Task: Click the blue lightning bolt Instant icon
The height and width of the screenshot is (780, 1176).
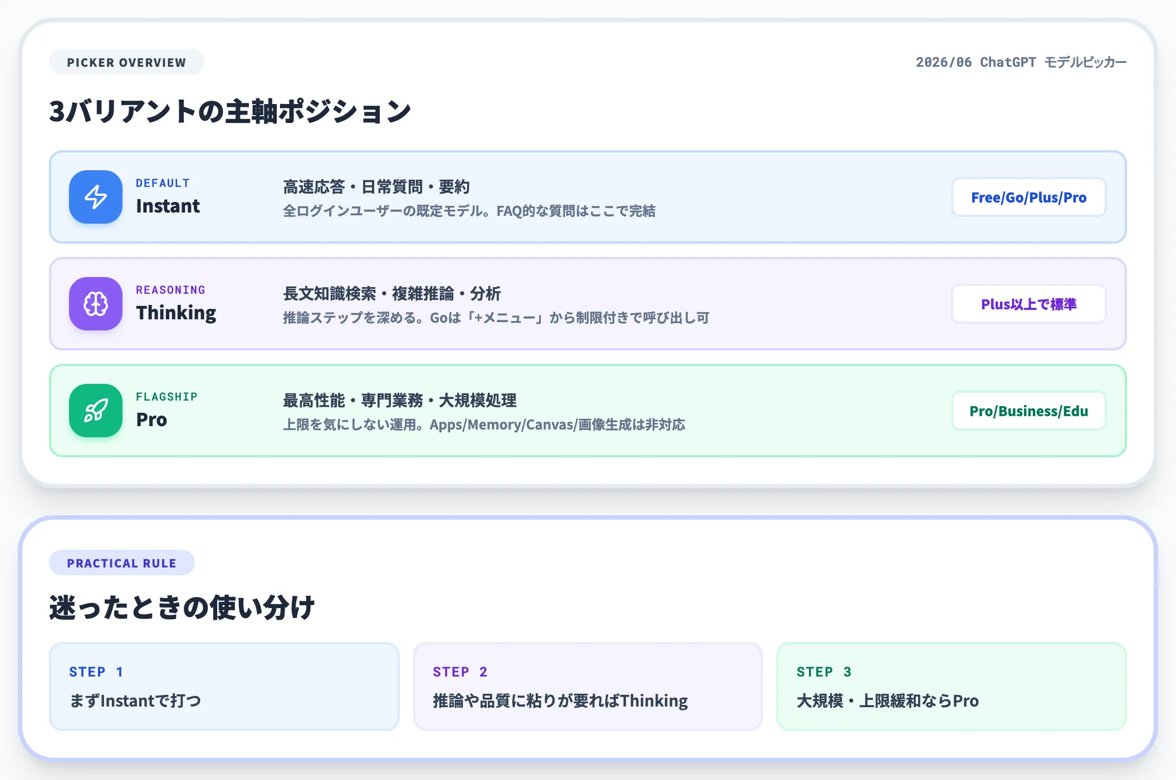Action: click(x=96, y=197)
